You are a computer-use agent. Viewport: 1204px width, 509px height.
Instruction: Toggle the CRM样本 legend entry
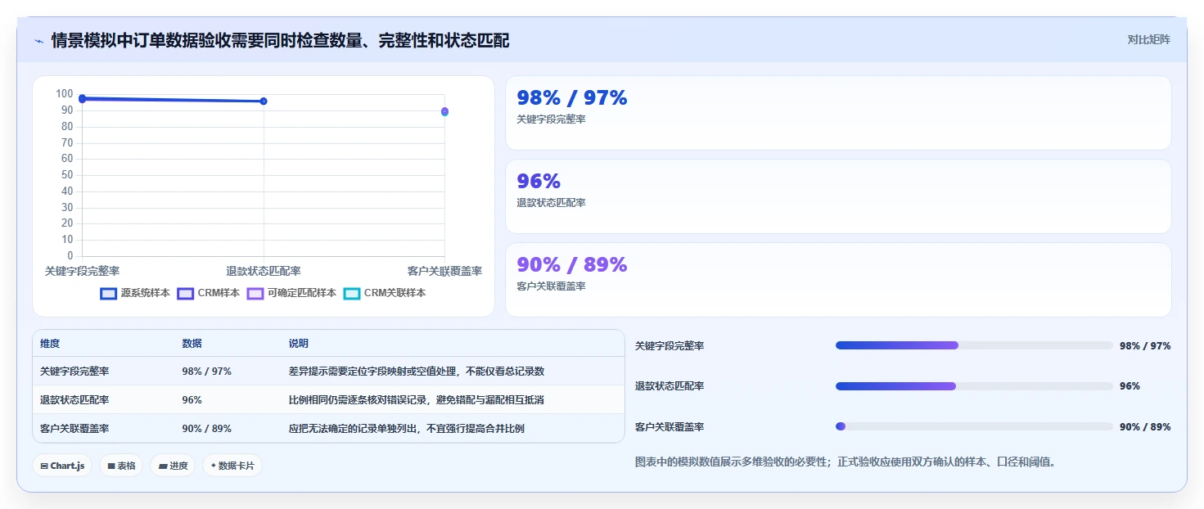pyautogui.click(x=209, y=293)
